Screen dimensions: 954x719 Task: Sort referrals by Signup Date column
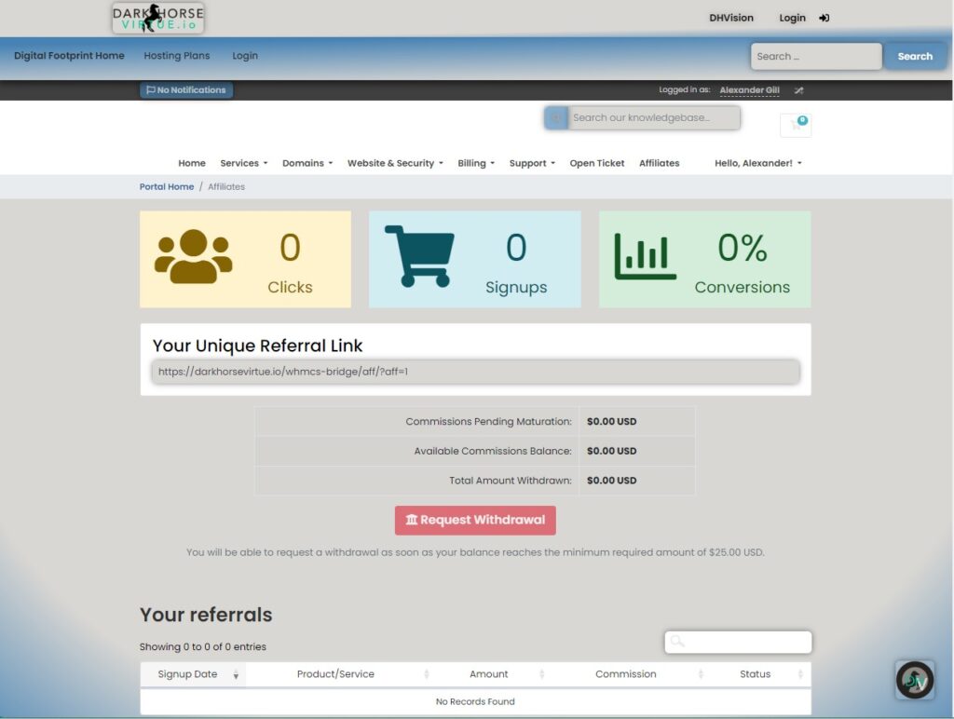coord(193,674)
